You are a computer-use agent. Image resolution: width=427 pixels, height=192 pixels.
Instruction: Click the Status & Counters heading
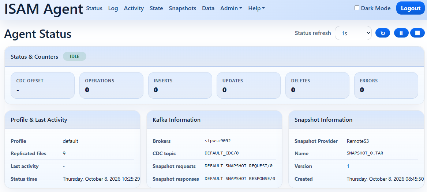34,57
